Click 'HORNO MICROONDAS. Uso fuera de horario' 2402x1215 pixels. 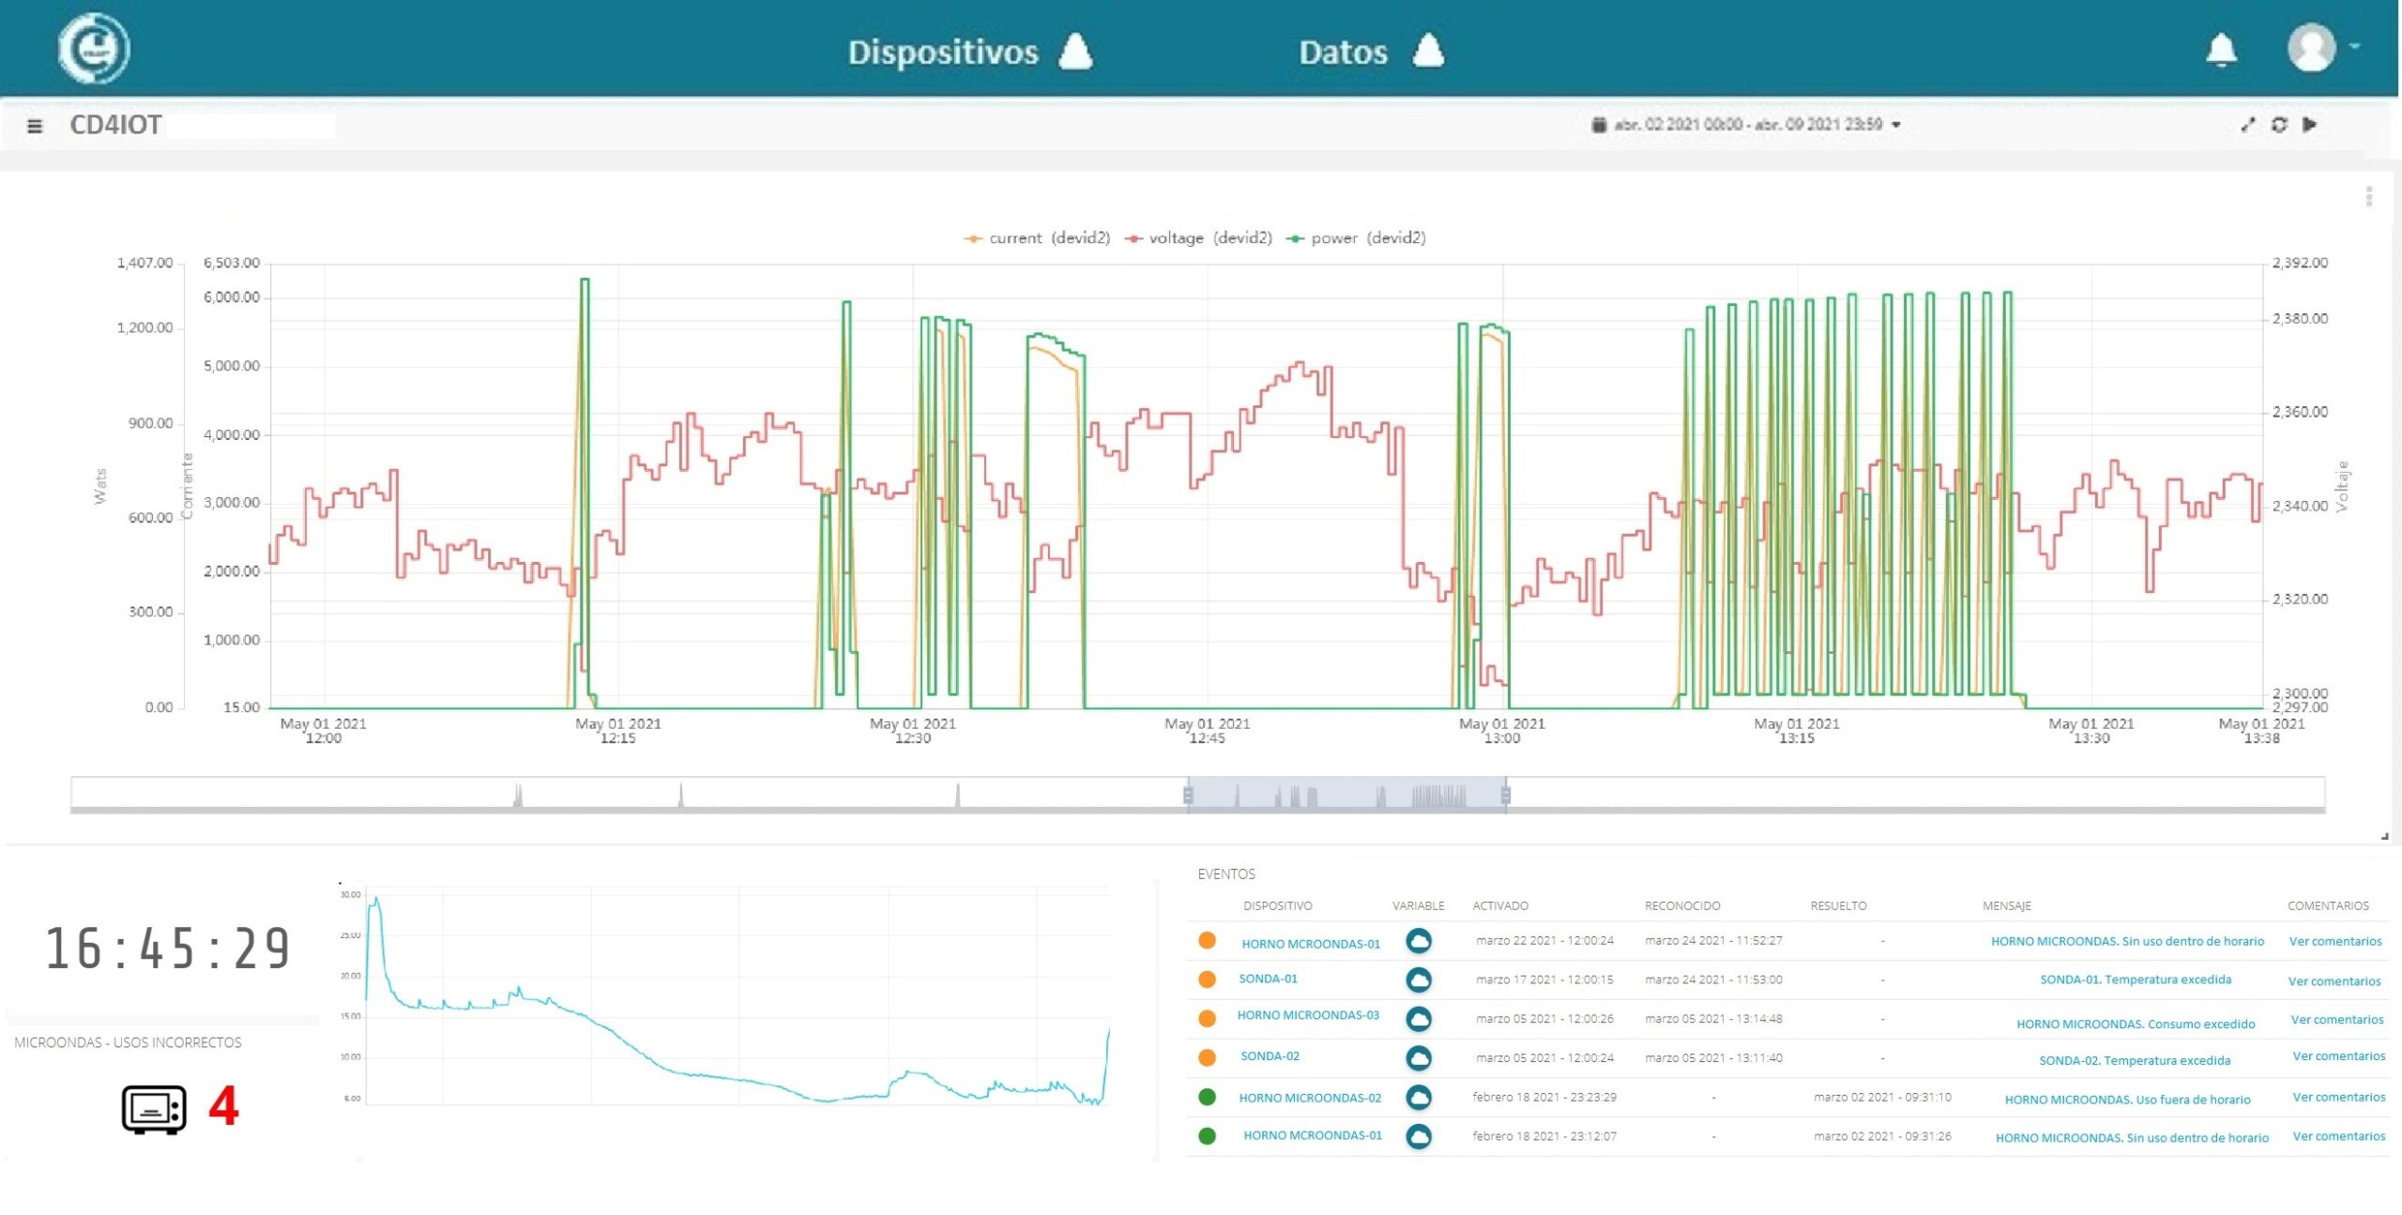click(x=2127, y=1100)
